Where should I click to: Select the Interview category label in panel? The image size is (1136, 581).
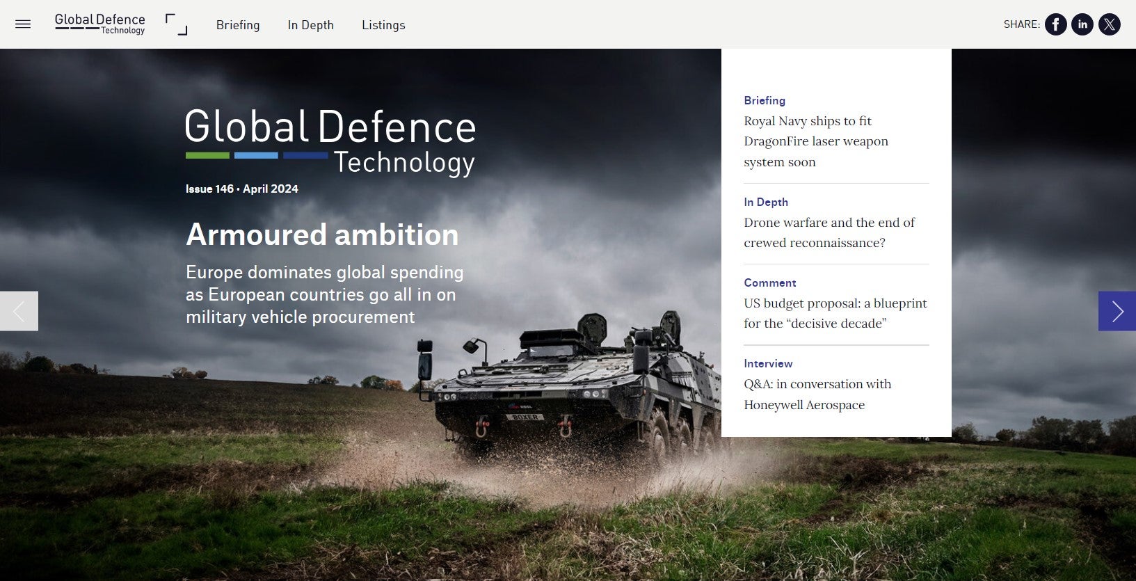point(768,363)
